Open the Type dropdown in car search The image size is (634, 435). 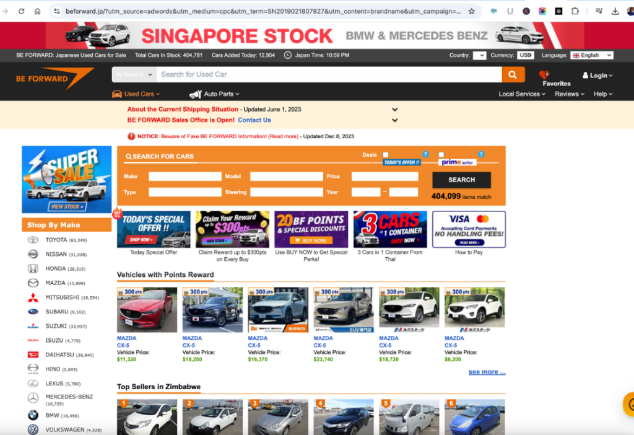pyautogui.click(x=185, y=192)
